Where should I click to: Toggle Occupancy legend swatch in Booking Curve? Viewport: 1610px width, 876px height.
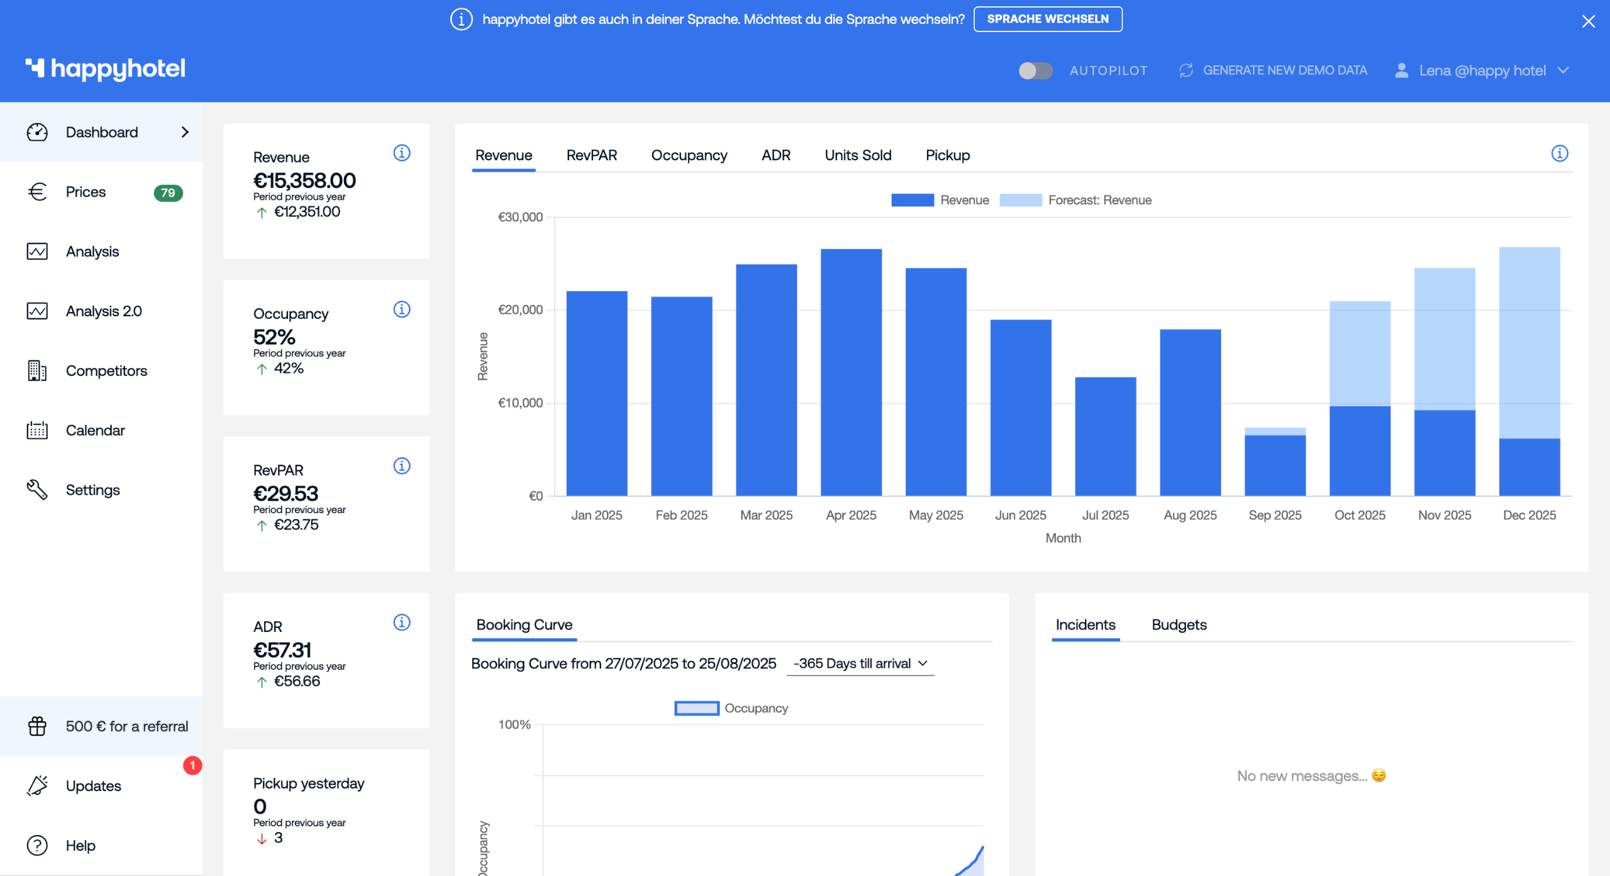point(696,708)
